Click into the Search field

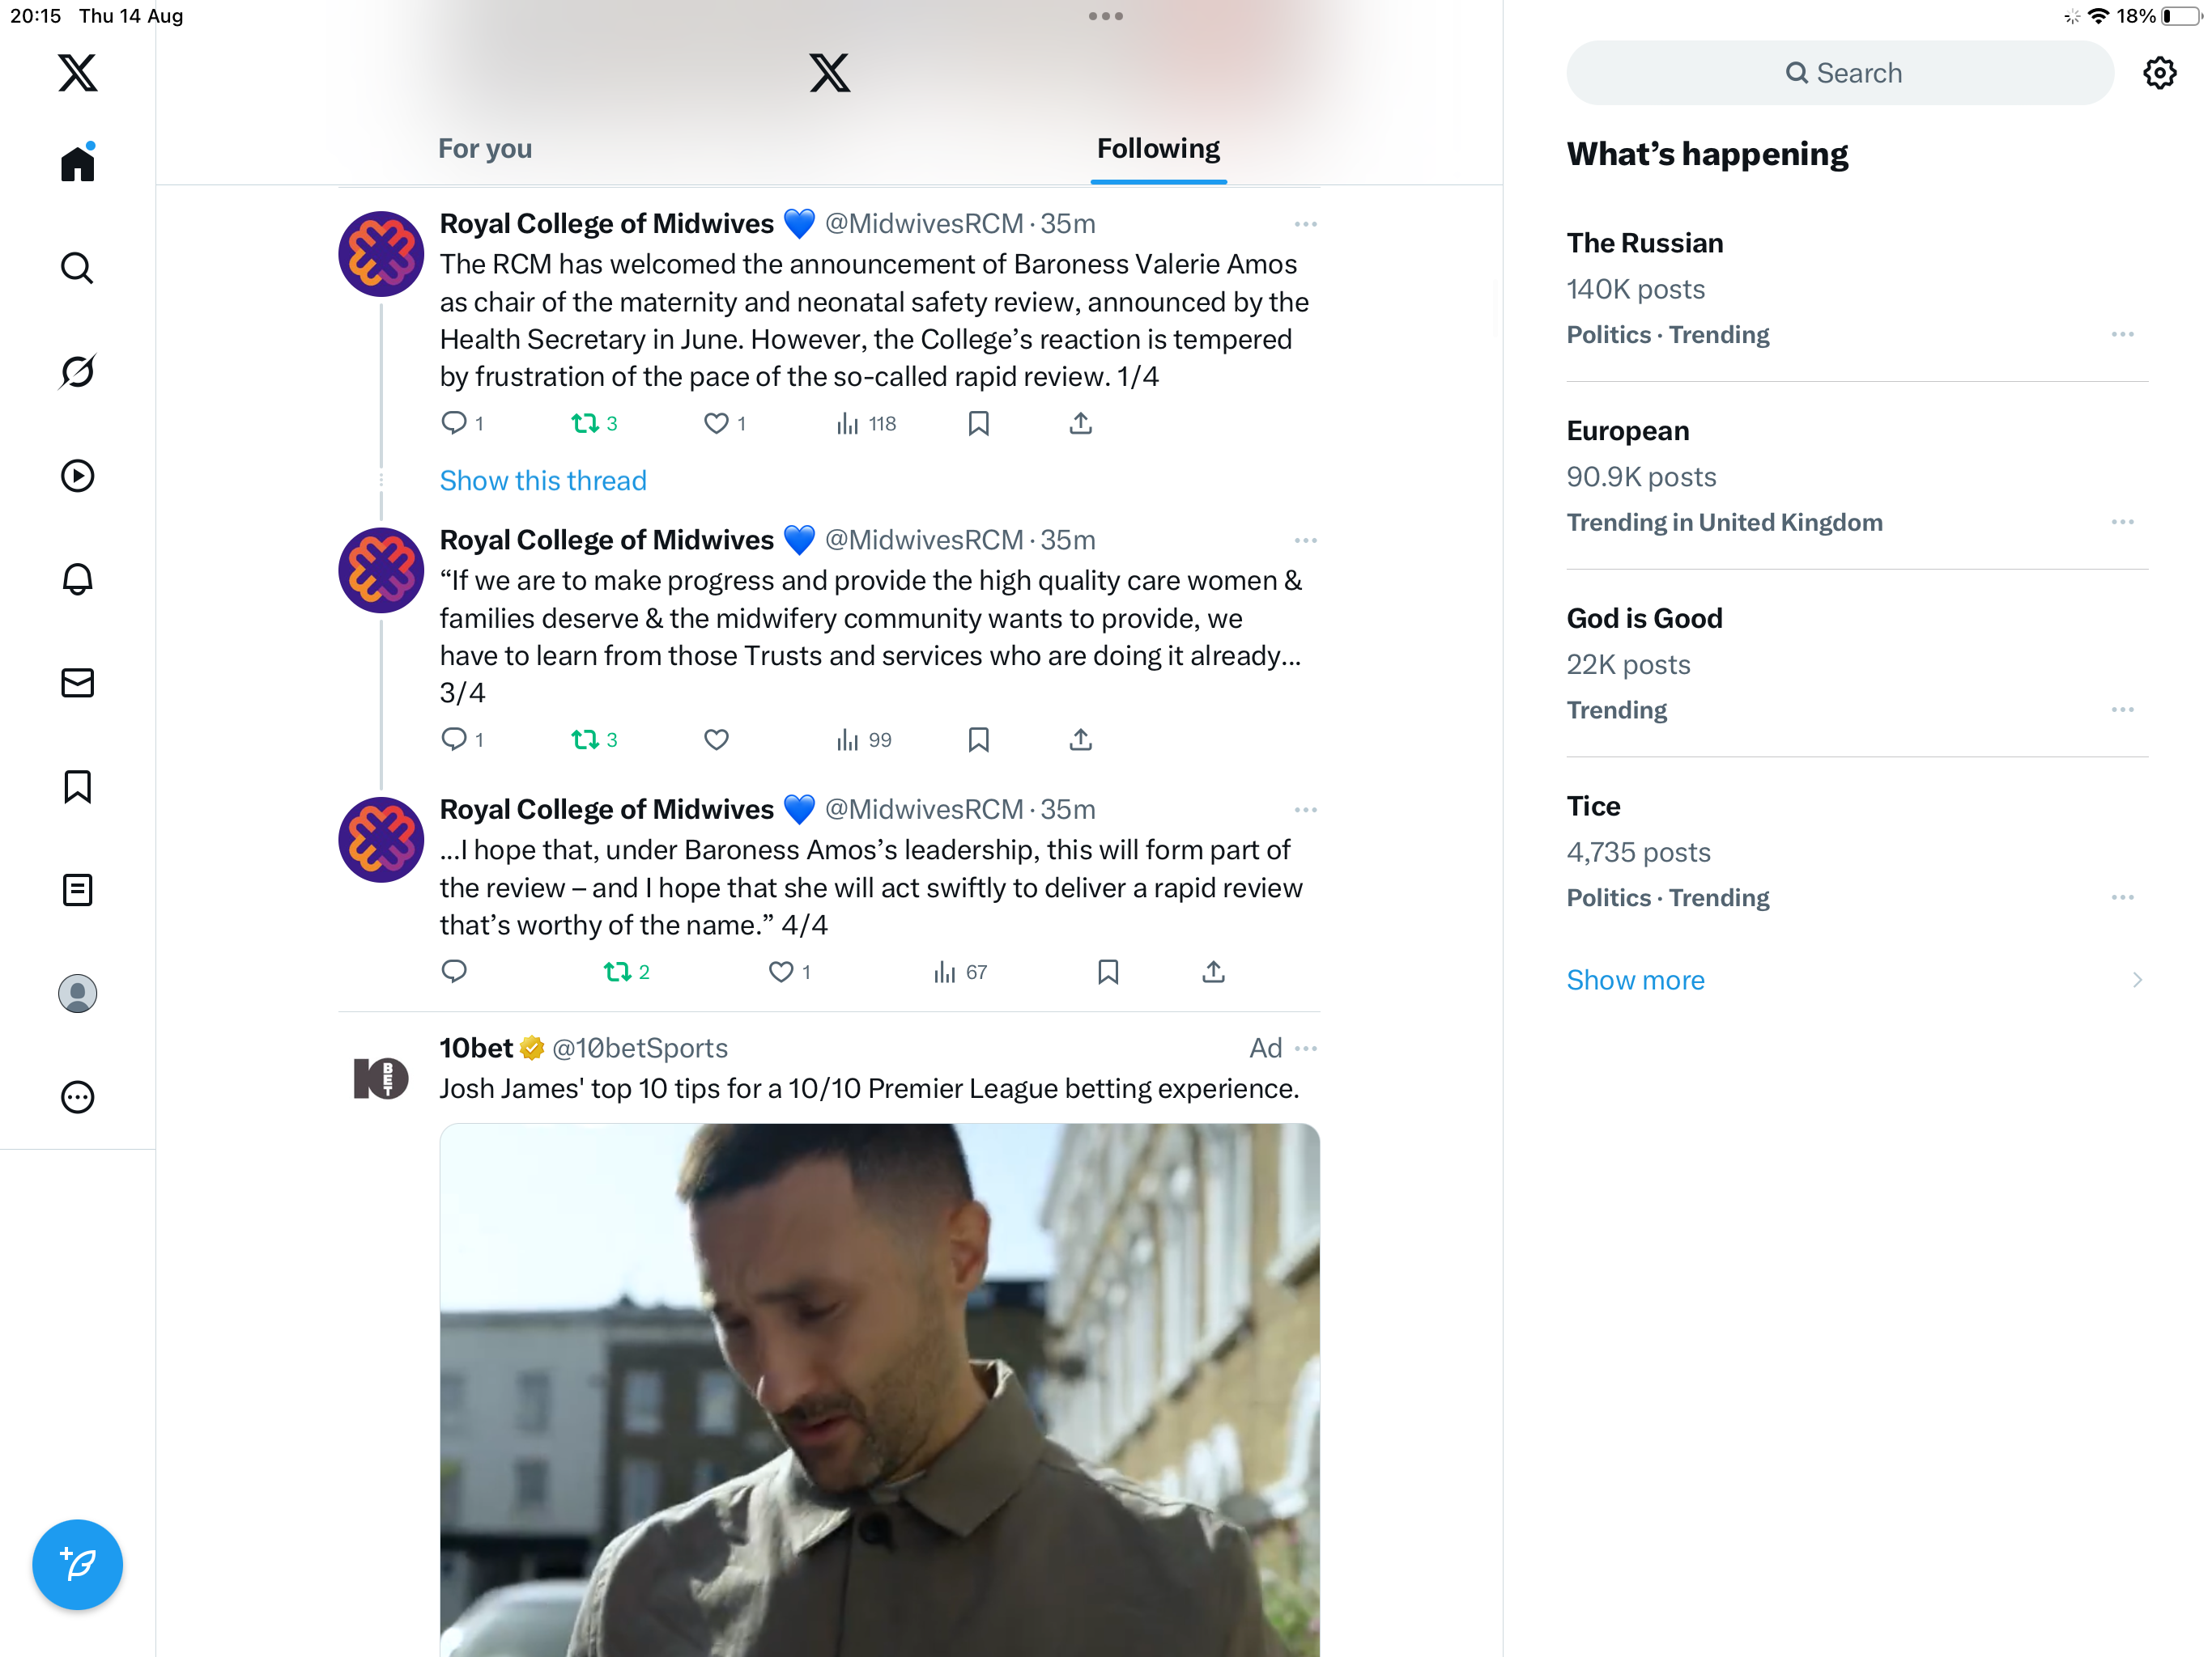point(1840,73)
